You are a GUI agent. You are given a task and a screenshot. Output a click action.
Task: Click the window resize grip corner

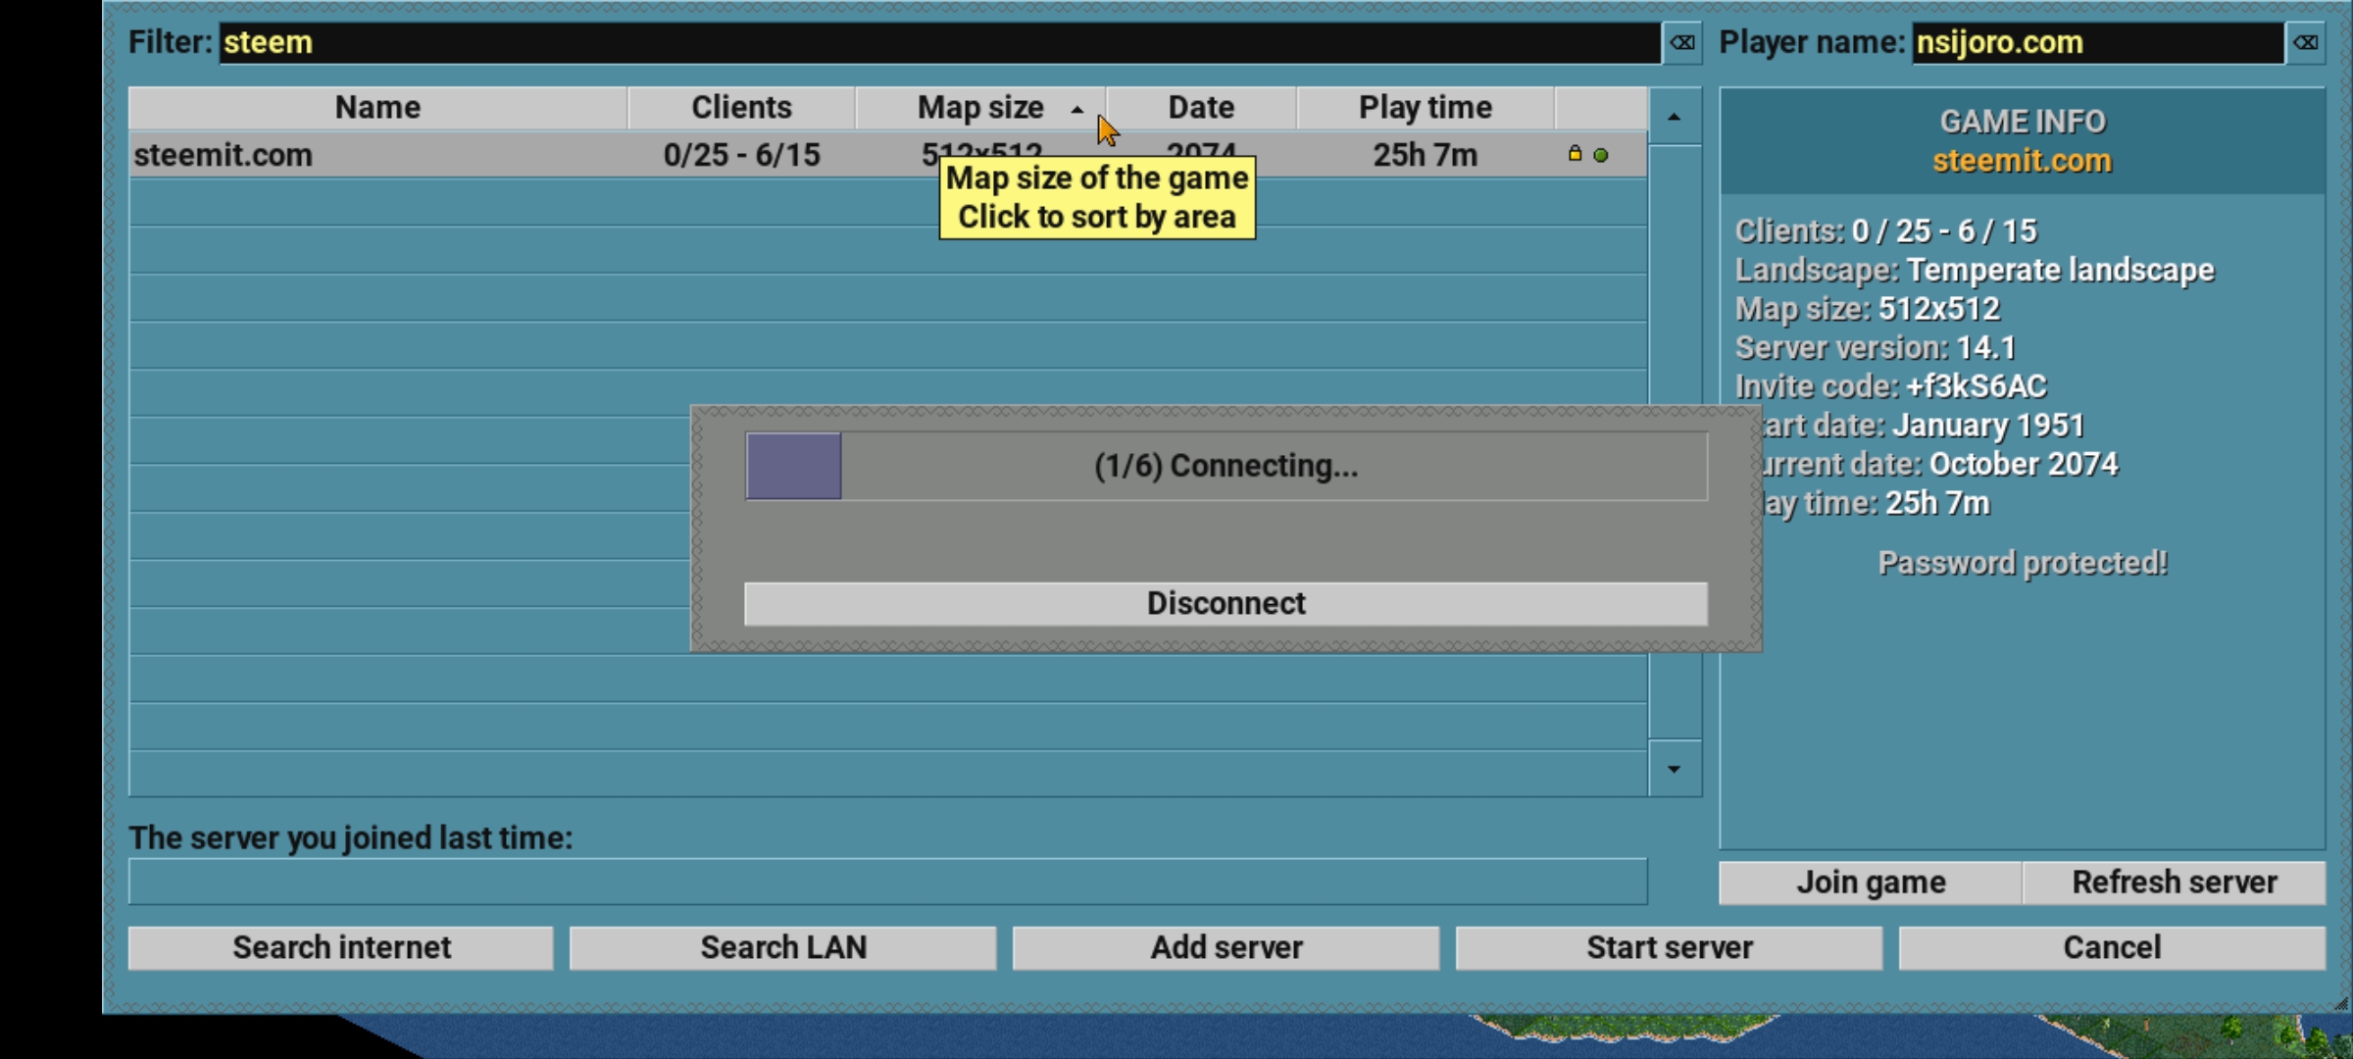pos(2341,1002)
